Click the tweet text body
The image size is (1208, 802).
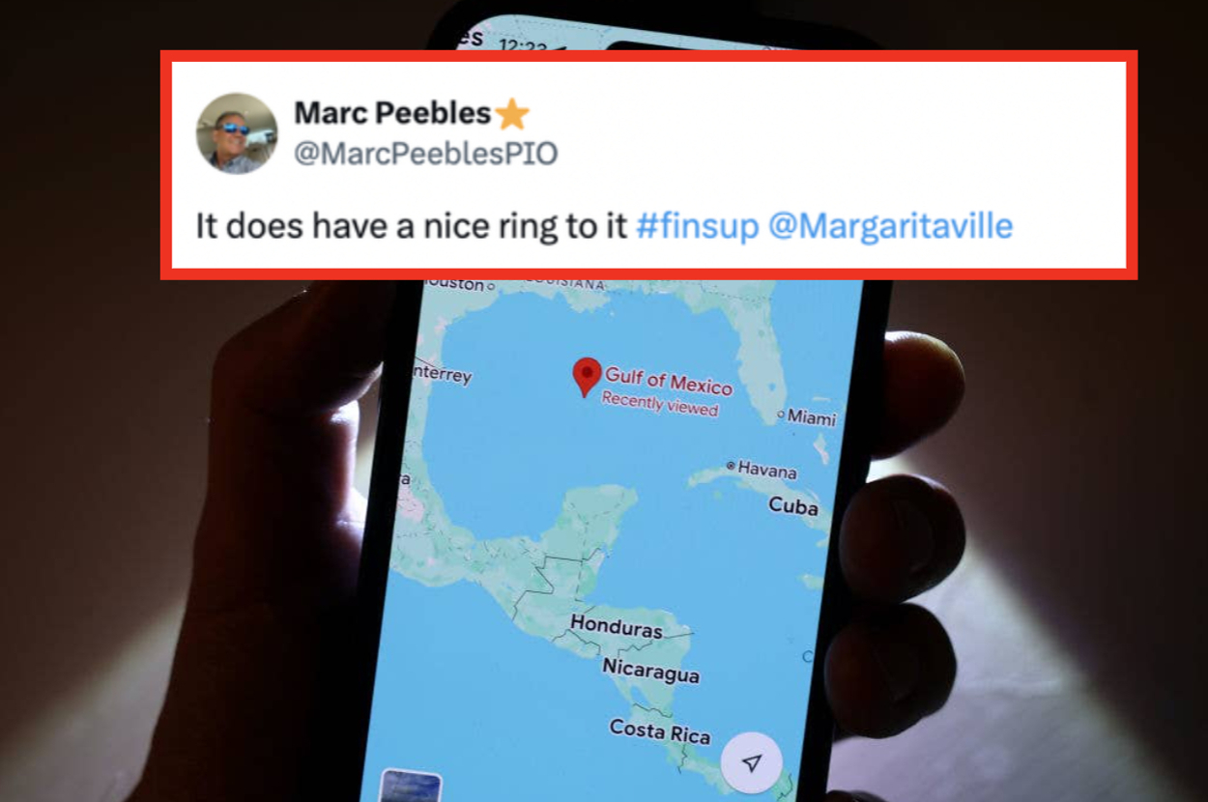604,226
